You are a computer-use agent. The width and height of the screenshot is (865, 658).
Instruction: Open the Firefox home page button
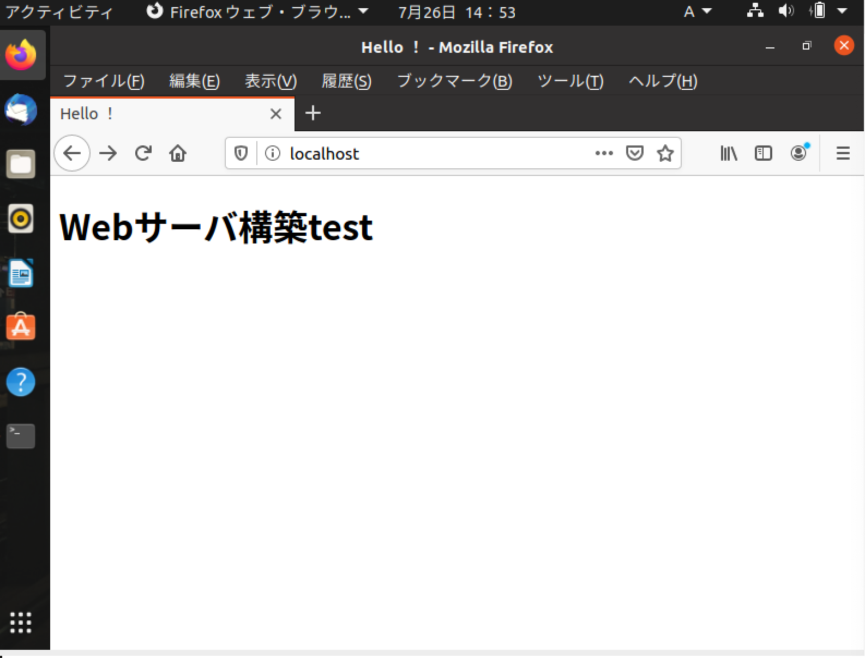click(178, 154)
